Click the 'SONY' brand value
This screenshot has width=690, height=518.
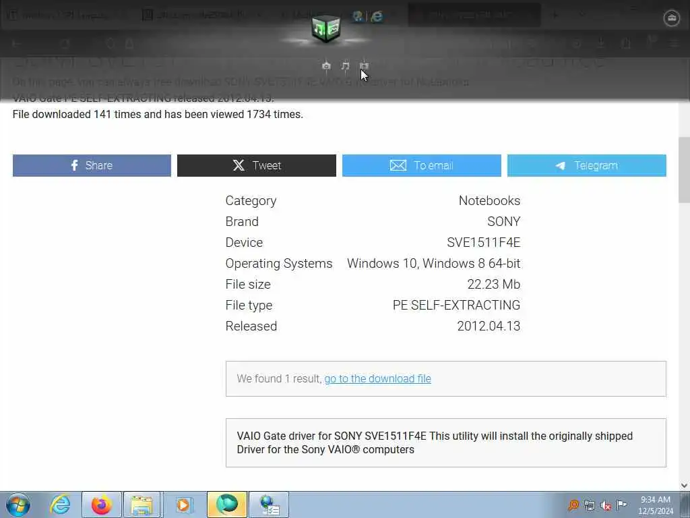click(504, 221)
